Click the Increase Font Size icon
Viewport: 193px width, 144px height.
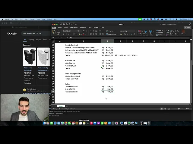(x=84, y=31)
